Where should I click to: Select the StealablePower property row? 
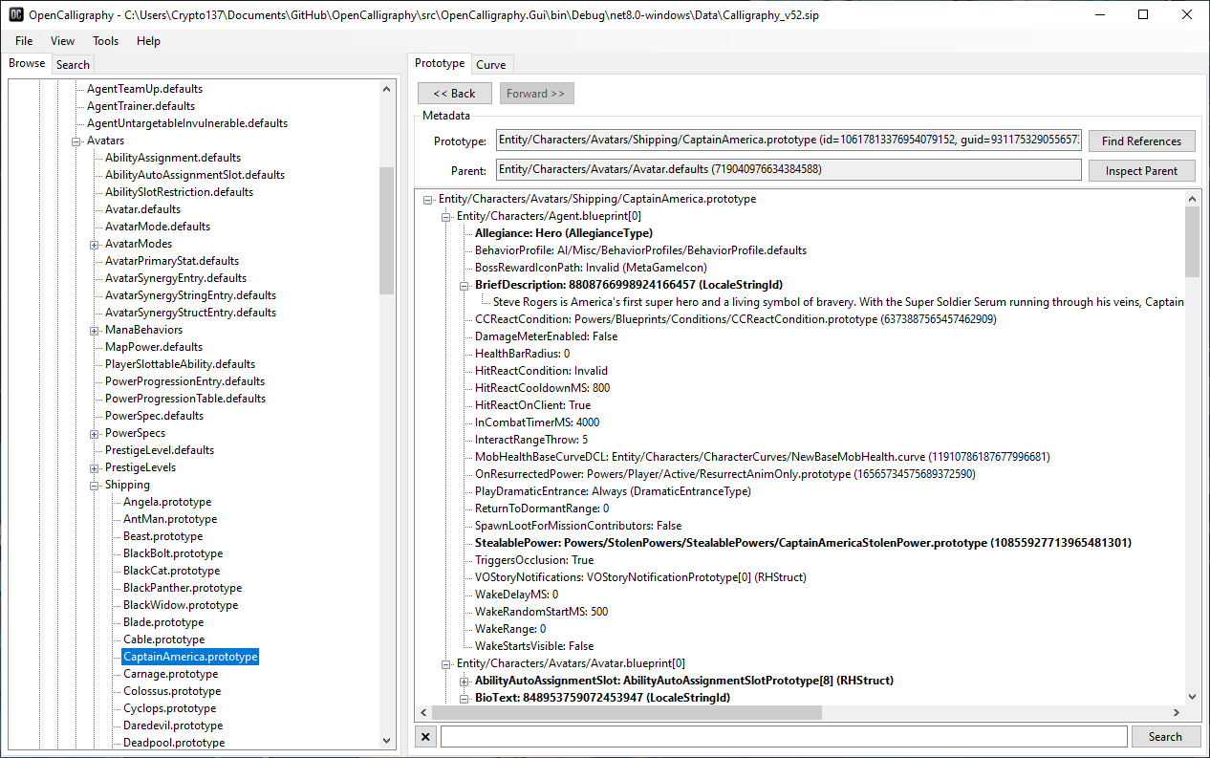click(803, 543)
